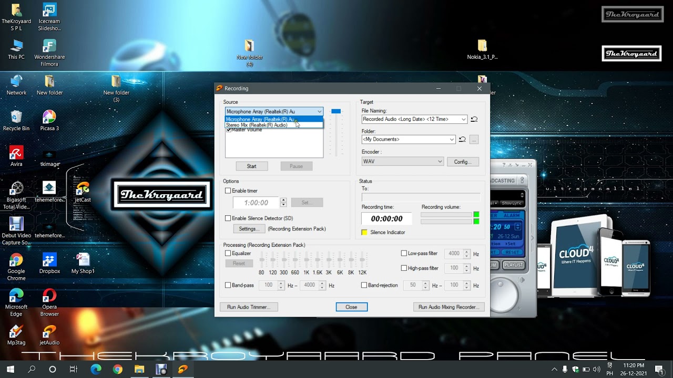
Task: Click PLAYLIST button in jetAudio player
Action: 513,265
